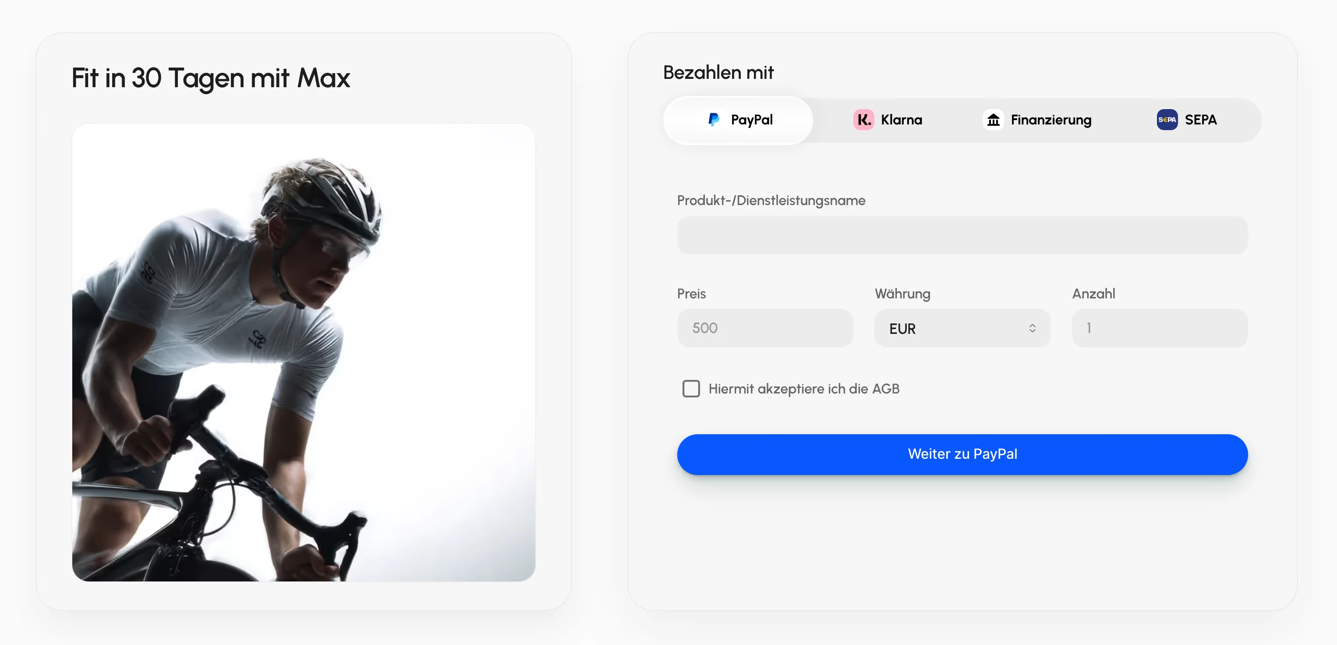Switch to the Klarna tab
This screenshot has width=1337, height=645.
(888, 120)
